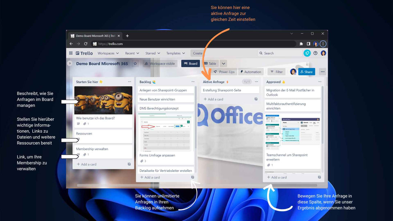The height and width of the screenshot is (221, 393).
Task: Toggle the Workspace visible setting
Action: click(x=159, y=64)
